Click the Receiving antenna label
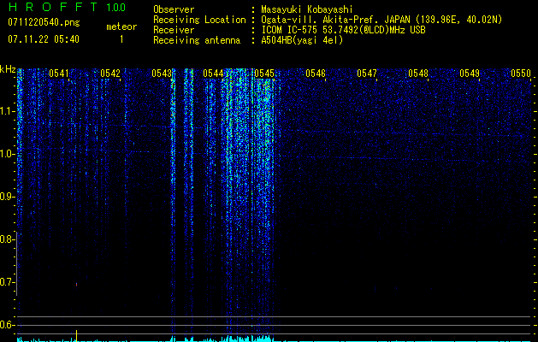This screenshot has height=342, width=538. [197, 40]
